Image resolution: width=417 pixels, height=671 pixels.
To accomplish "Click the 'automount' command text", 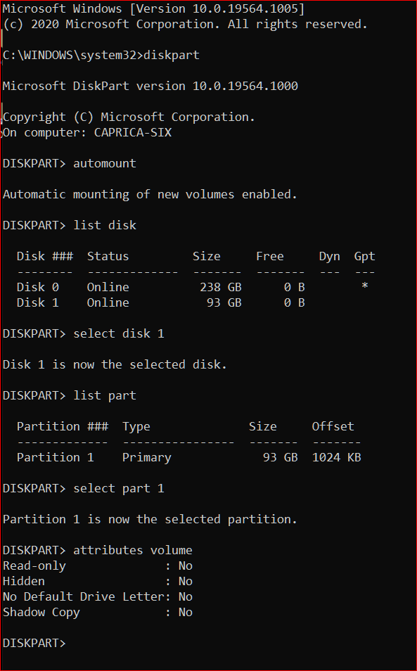I will (x=105, y=163).
